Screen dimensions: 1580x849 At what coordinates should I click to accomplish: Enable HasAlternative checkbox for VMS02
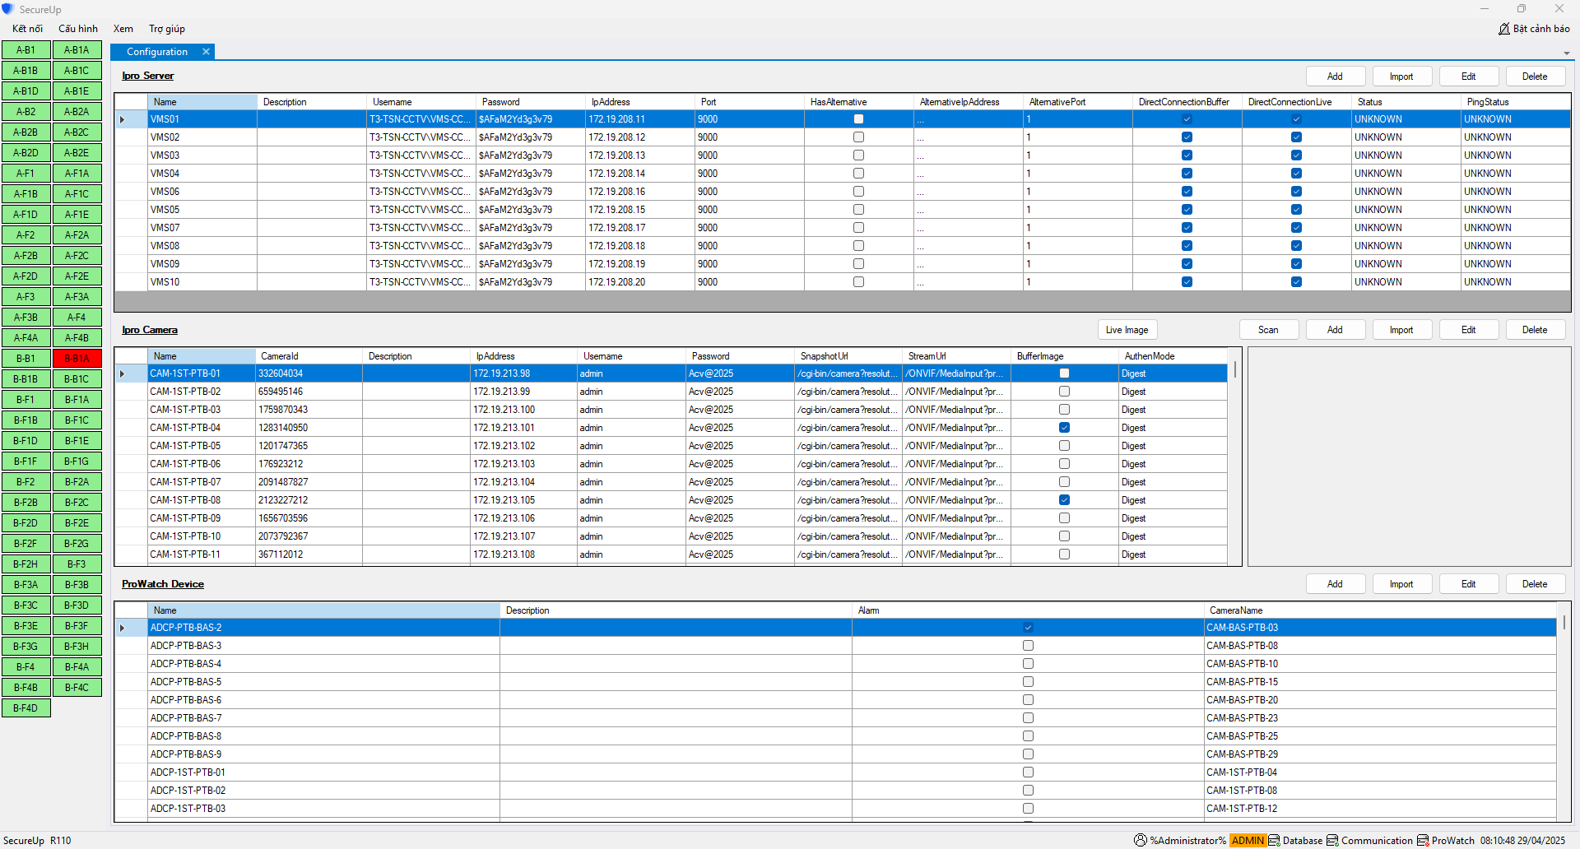click(858, 137)
